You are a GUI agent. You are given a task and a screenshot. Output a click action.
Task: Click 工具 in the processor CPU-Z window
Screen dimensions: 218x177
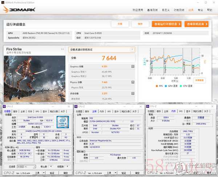coord(37,173)
